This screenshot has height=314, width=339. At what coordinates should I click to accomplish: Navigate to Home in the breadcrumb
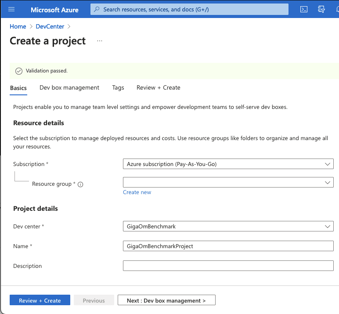[x=18, y=26]
